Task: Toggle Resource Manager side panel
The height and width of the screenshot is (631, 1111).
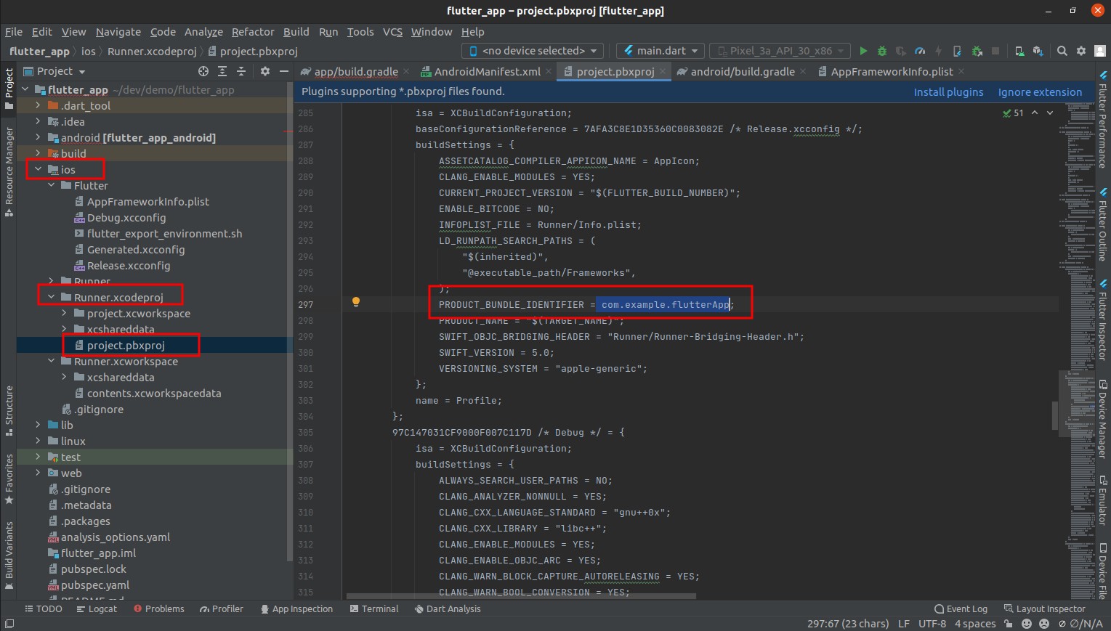Action: point(9,171)
